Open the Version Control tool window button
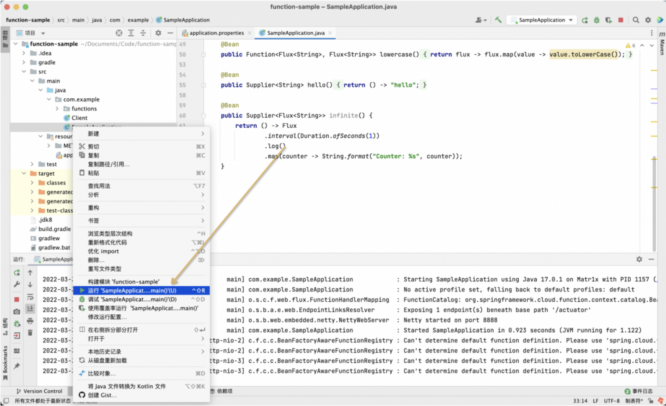This screenshot has width=666, height=406. pos(39,391)
